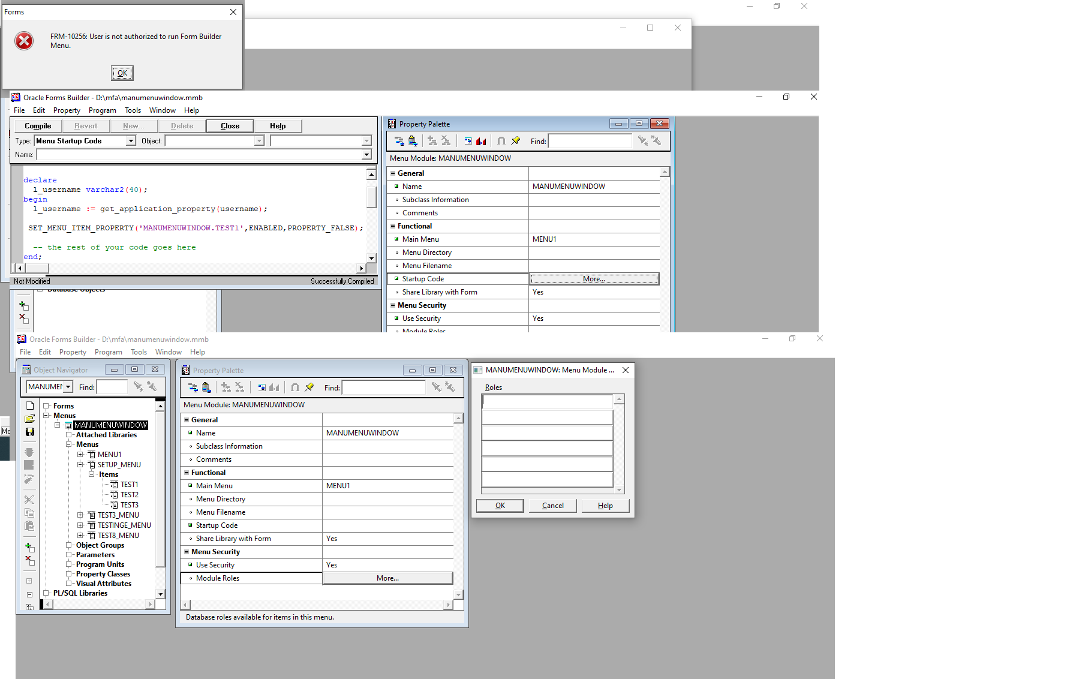The height and width of the screenshot is (679, 1076).
Task: Click the Save icon in Object Navigator toolbar
Action: tap(29, 432)
